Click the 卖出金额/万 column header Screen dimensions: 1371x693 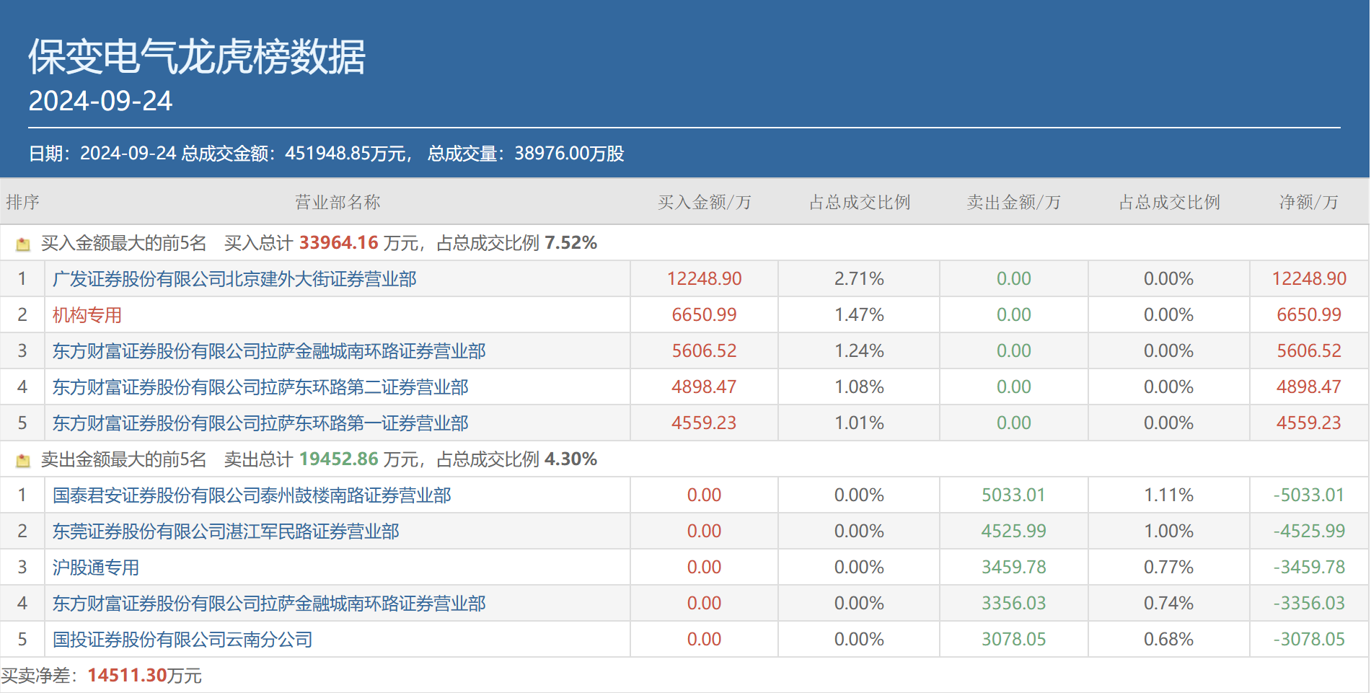coord(1013,202)
